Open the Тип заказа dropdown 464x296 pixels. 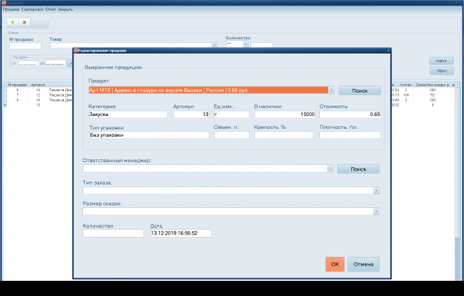coord(376,190)
